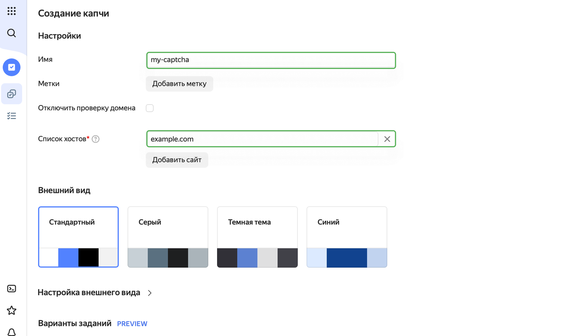The width and height of the screenshot is (564, 336).
Task: Click the search magnifier icon in sidebar
Action: pyautogui.click(x=11, y=33)
